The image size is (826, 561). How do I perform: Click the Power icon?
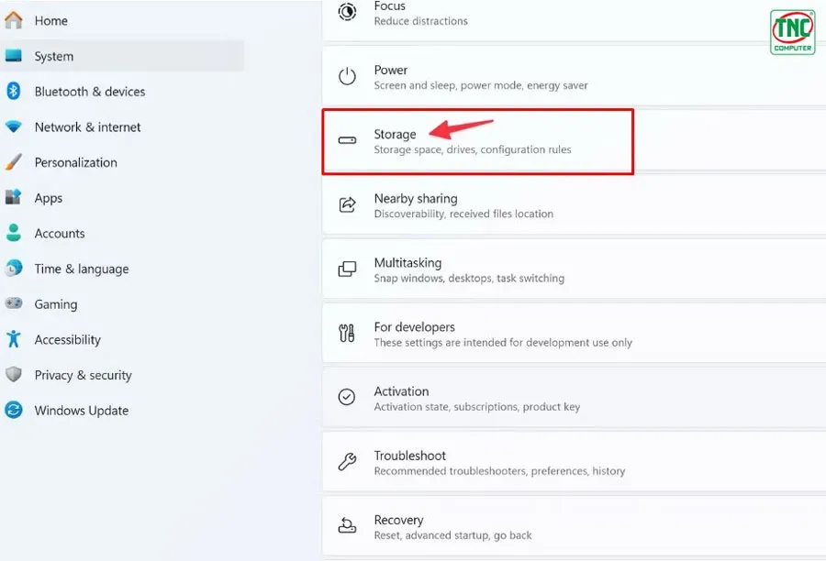346,77
